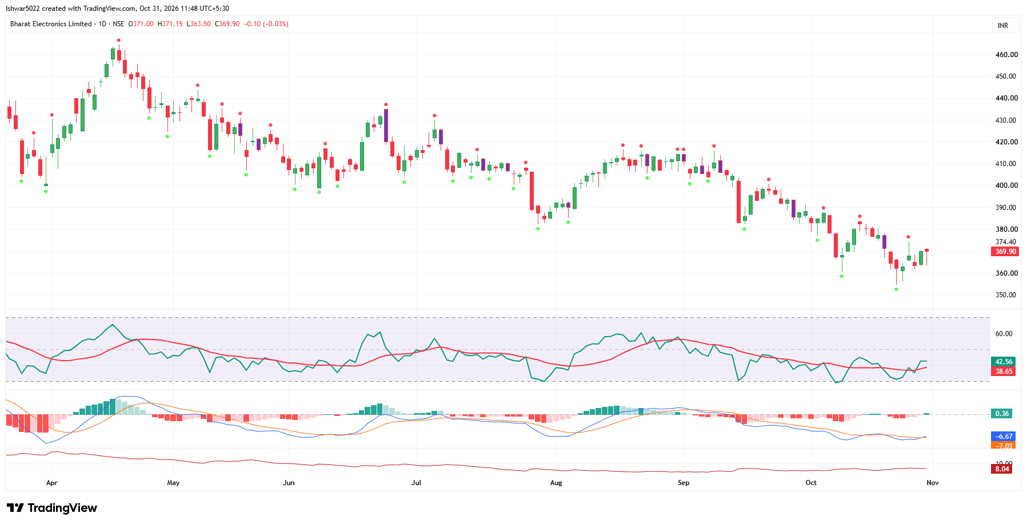Click the 450.00 price axis level
1027x525 pixels.
pos(1006,76)
